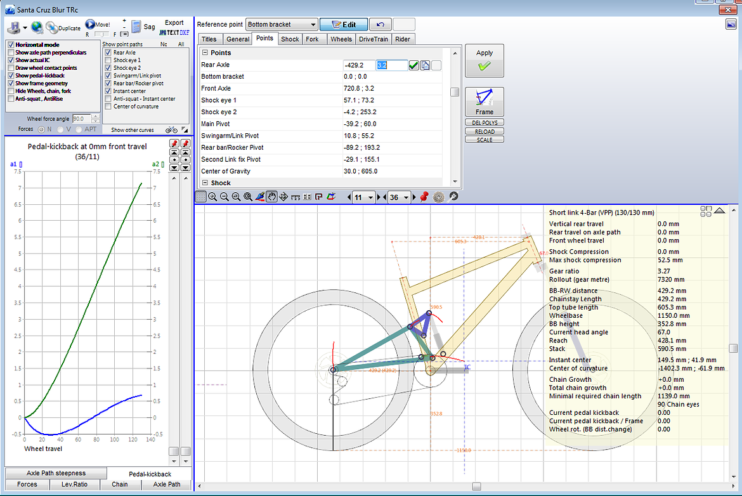The image size is (742, 496).
Task: Select the hand pan tool
Action: 271,197
